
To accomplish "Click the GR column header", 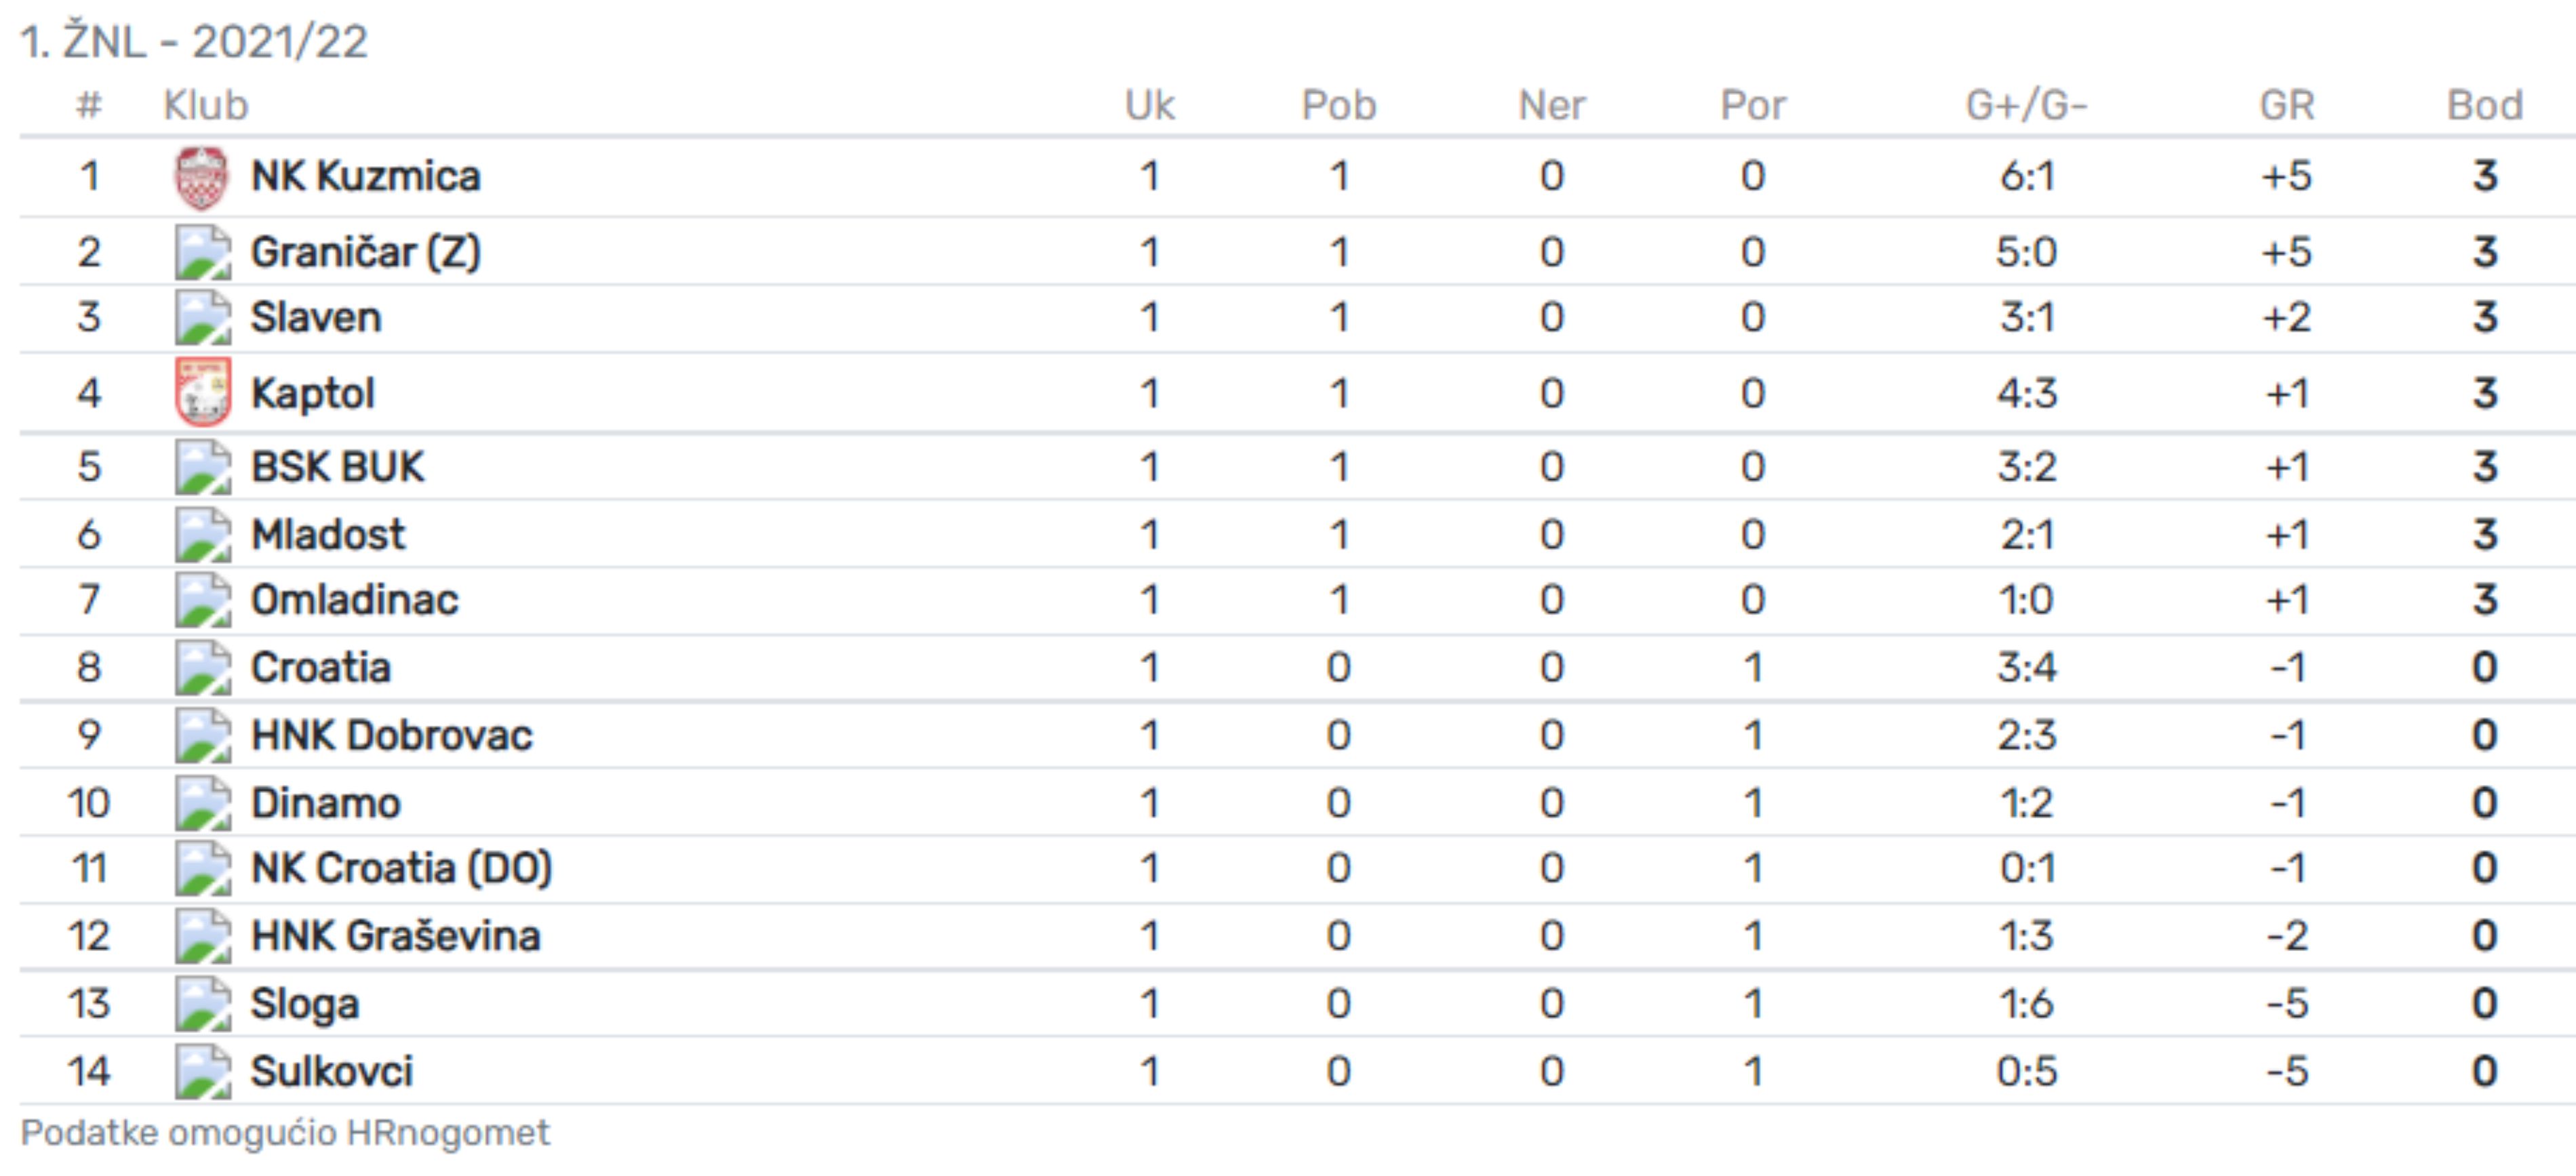I will click(2287, 105).
